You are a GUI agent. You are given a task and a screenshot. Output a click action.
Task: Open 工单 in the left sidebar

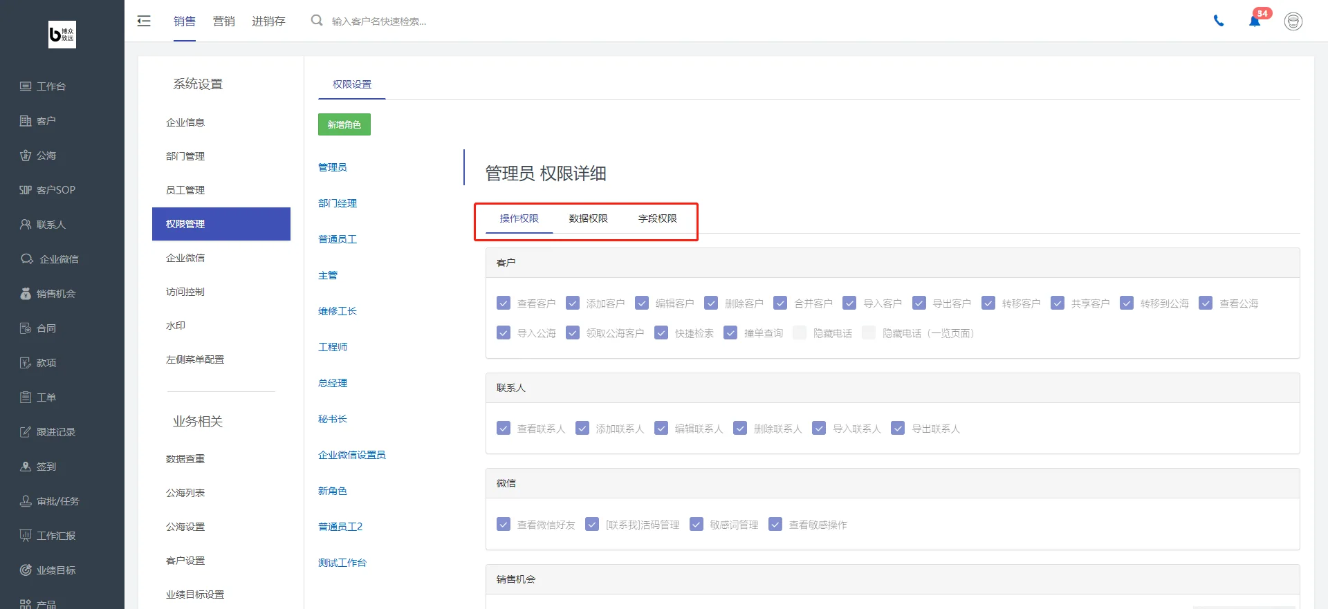[38, 397]
